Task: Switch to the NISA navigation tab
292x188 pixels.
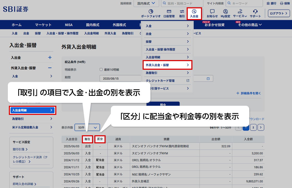Action: (x=69, y=25)
